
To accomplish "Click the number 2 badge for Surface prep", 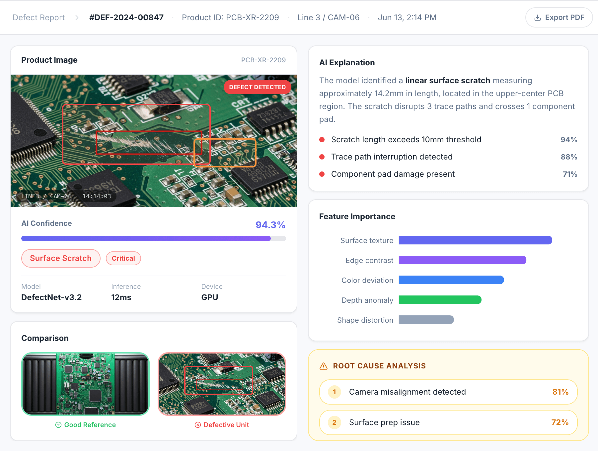I will pyautogui.click(x=335, y=422).
